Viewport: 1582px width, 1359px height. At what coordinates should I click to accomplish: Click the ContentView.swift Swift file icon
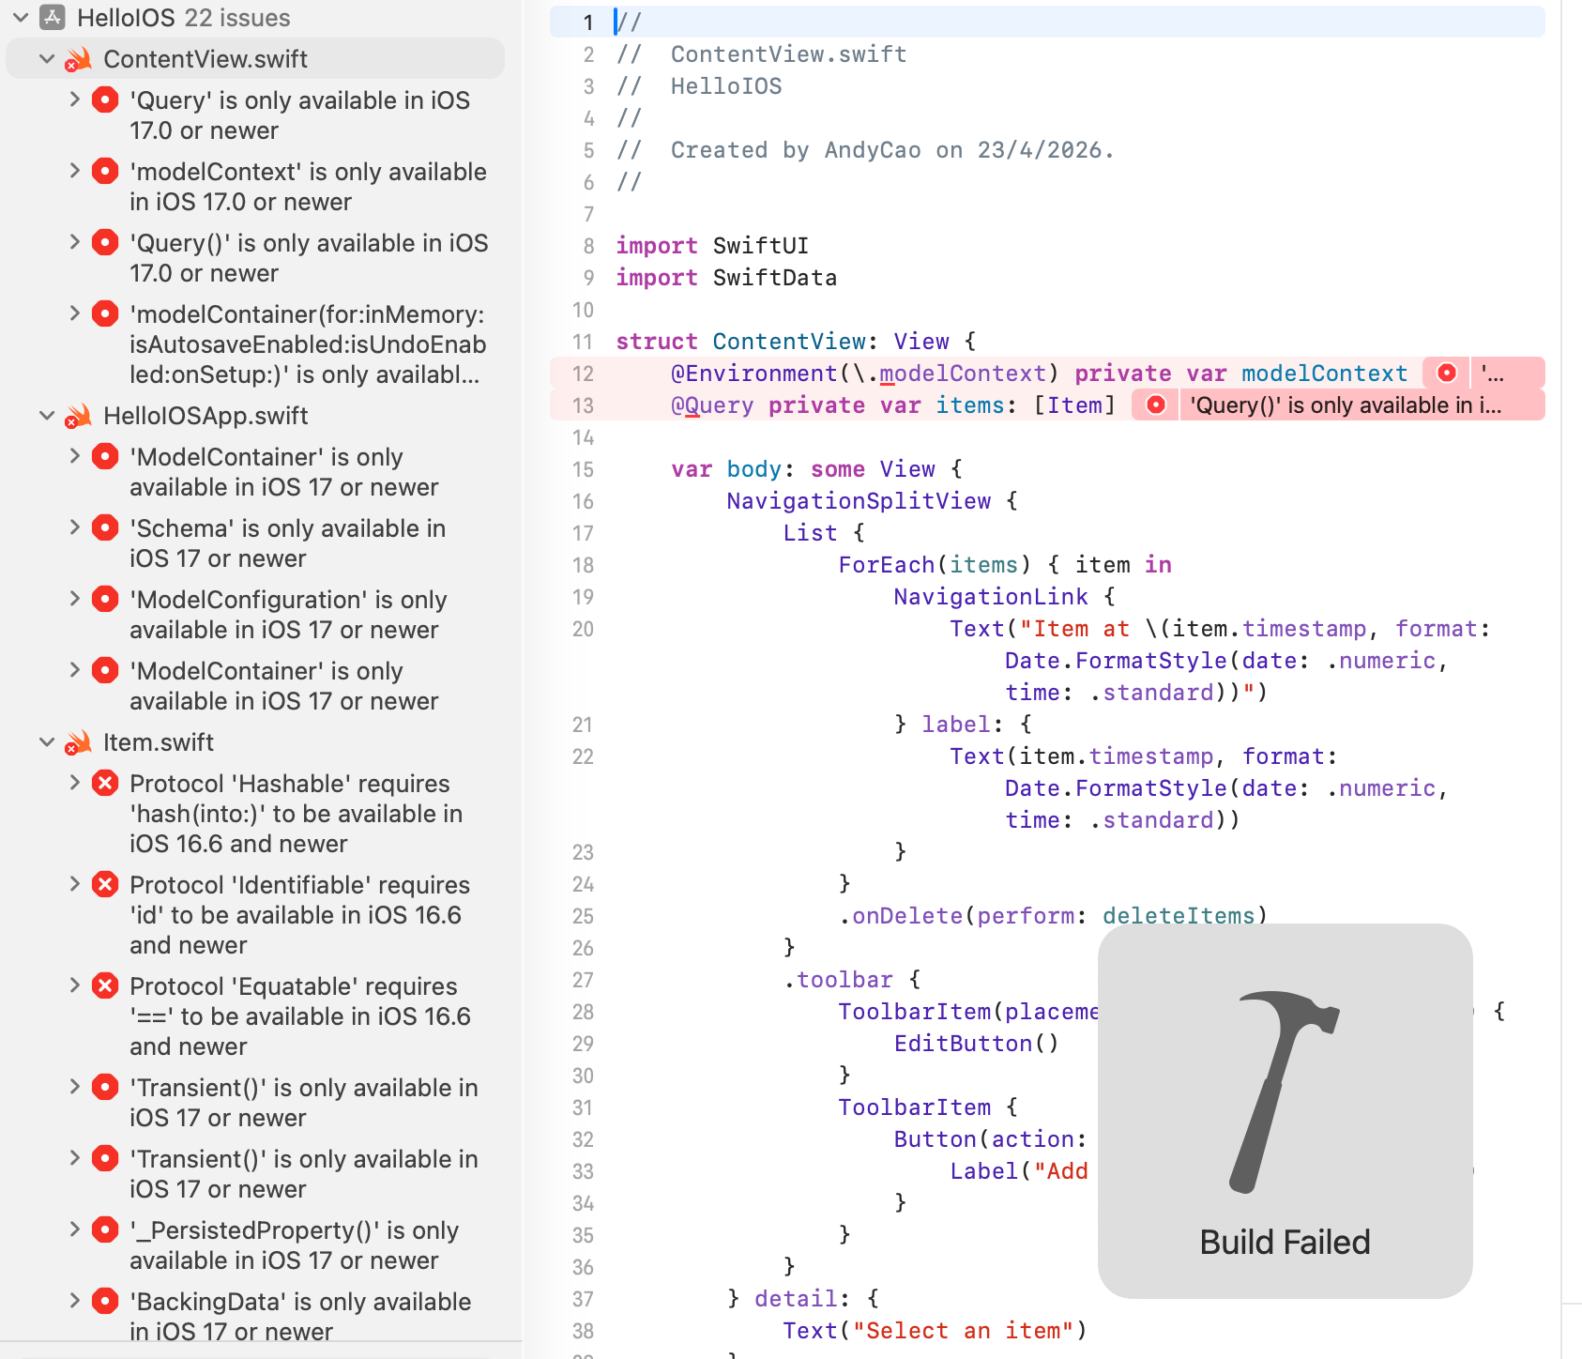79,59
